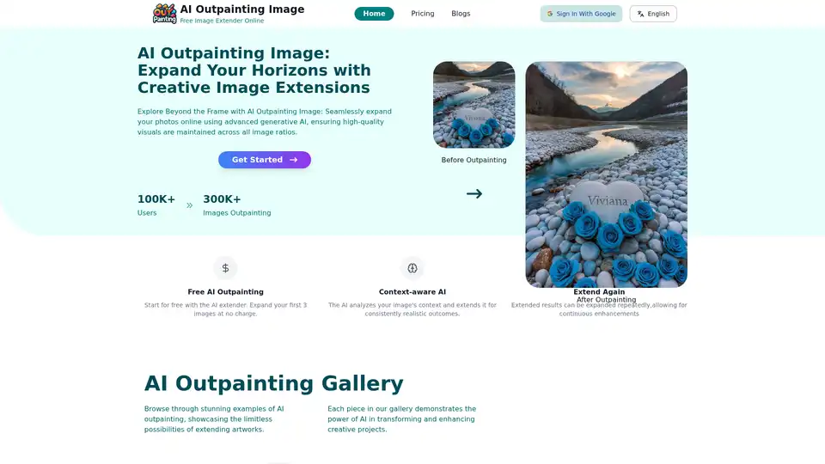Screen dimensions: 825x464
Task: Click the Google logo in sign-in button
Action: point(550,14)
